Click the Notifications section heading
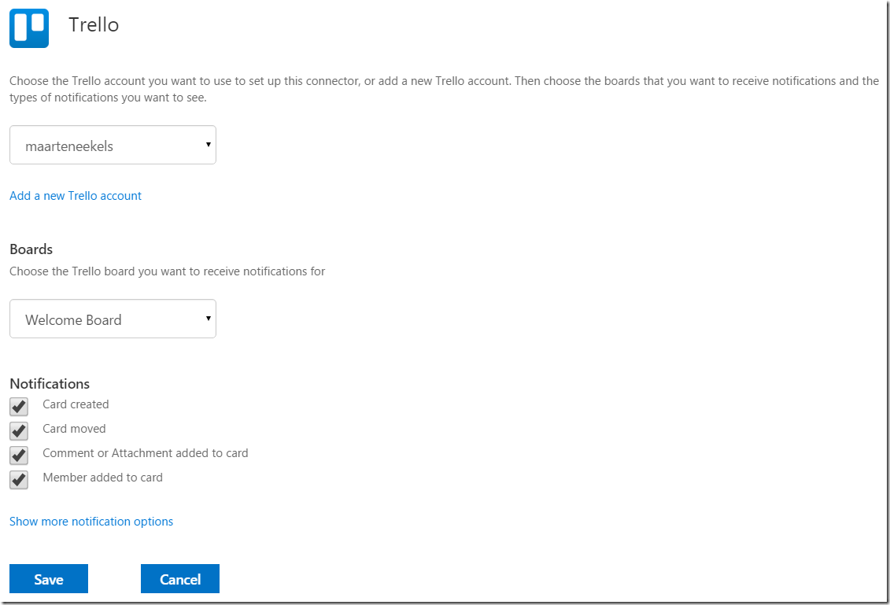Screen dimensions: 890x605 (50, 384)
